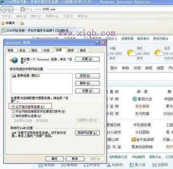
Task: Open the 今日团购 link
Action: (x=142, y=132)
